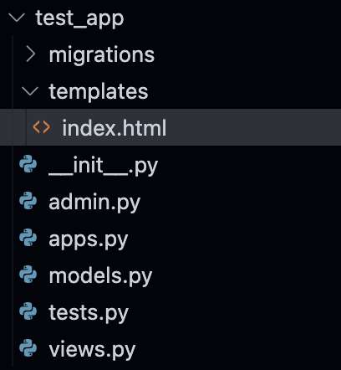Collapse the templates folder chevron
This screenshot has width=341, height=370.
click(x=30, y=91)
